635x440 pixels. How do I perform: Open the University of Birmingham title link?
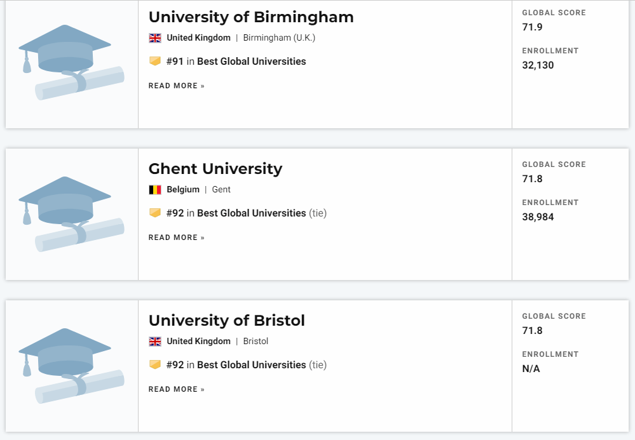click(x=251, y=17)
